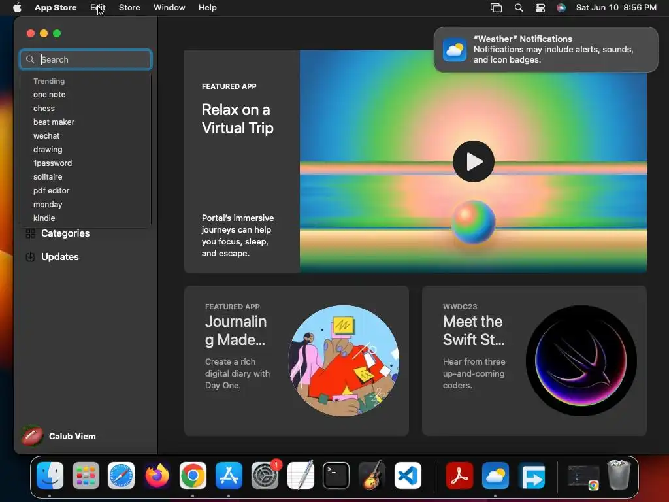Launch Google Chrome from the dock
Screen dimensions: 669x502
(x=193, y=475)
